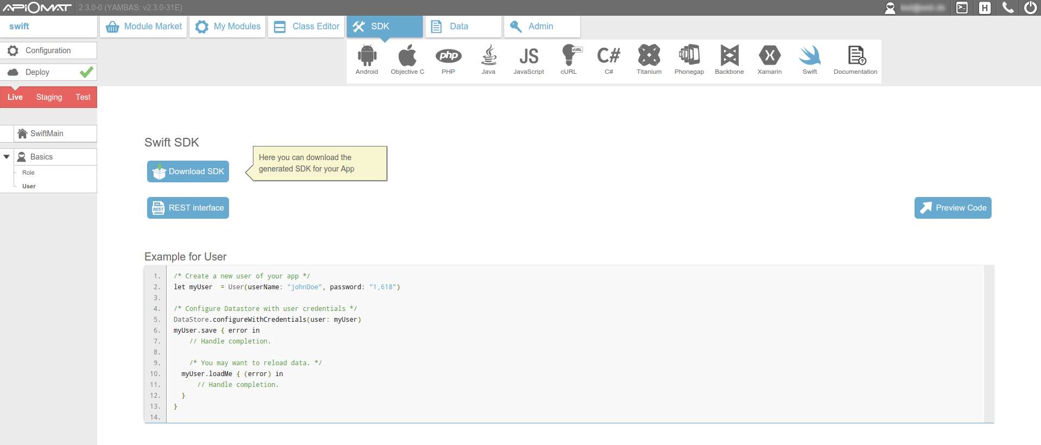Image resolution: width=1041 pixels, height=445 pixels.
Task: Click the green deploy checkmark
Action: tap(86, 72)
